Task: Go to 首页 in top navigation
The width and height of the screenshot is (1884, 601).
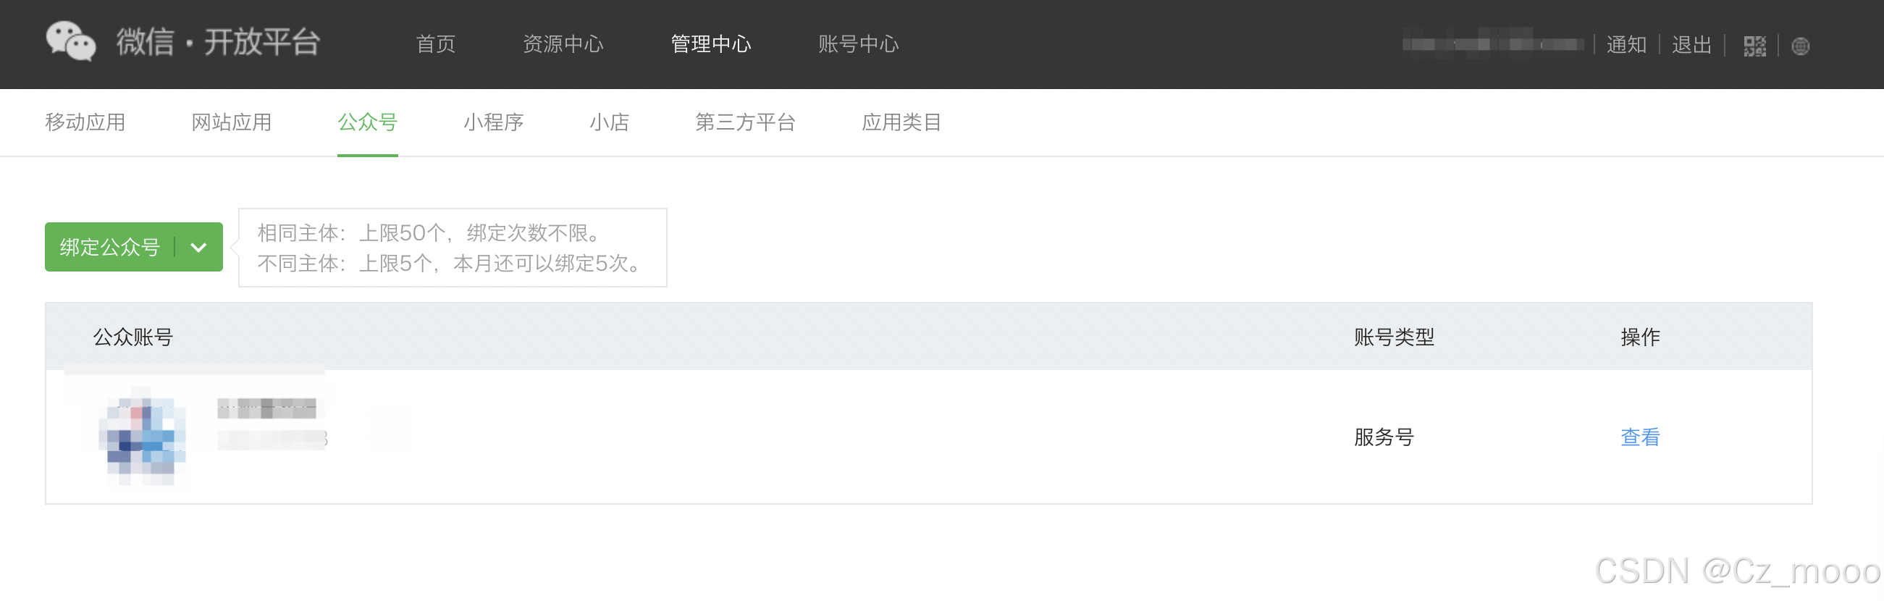Action: pos(436,45)
